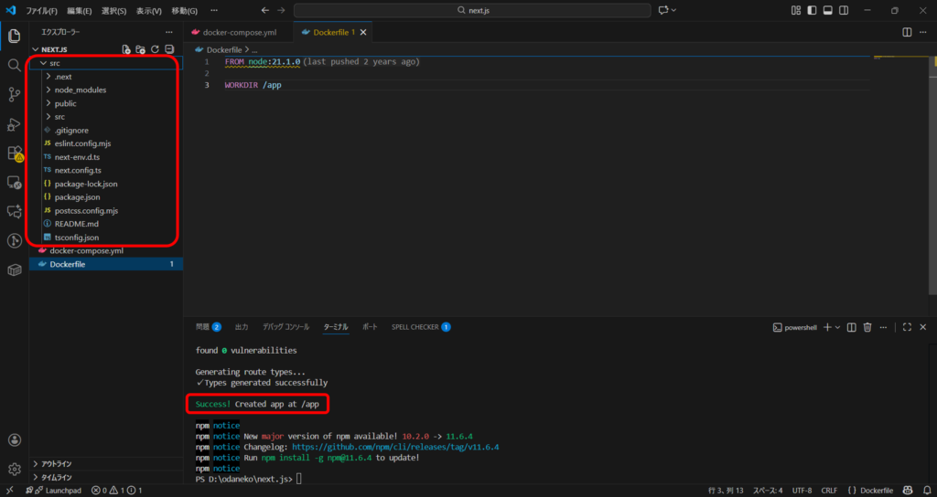Image resolution: width=937 pixels, height=497 pixels.
Task: Maximize the terminal panel size
Action: [907, 326]
